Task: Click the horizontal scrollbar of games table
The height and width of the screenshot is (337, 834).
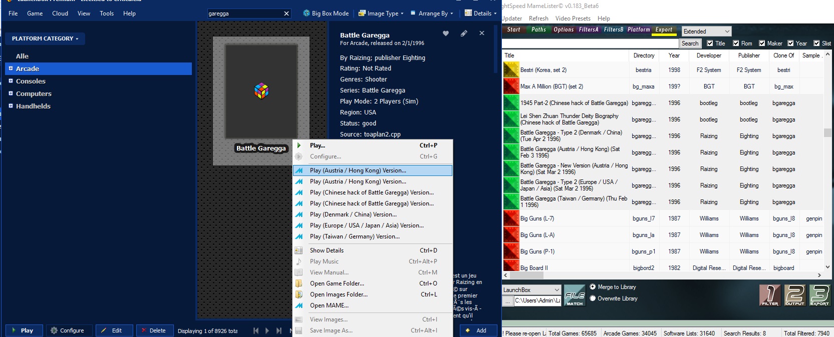Action: (x=662, y=275)
